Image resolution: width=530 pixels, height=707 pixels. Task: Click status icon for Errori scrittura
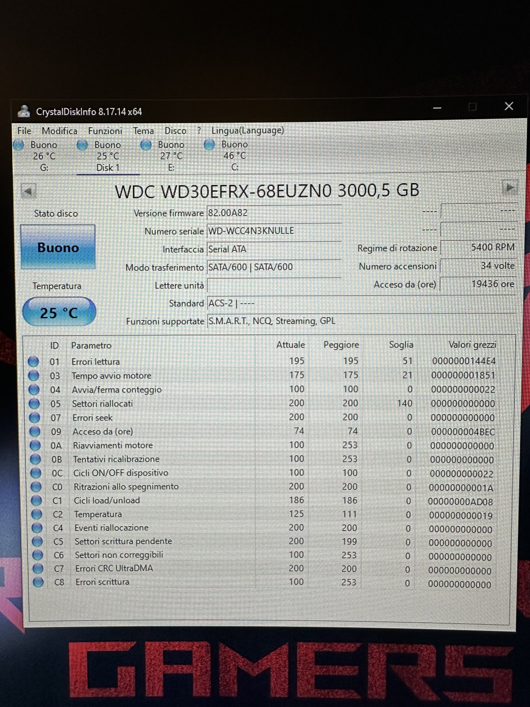[x=38, y=582]
